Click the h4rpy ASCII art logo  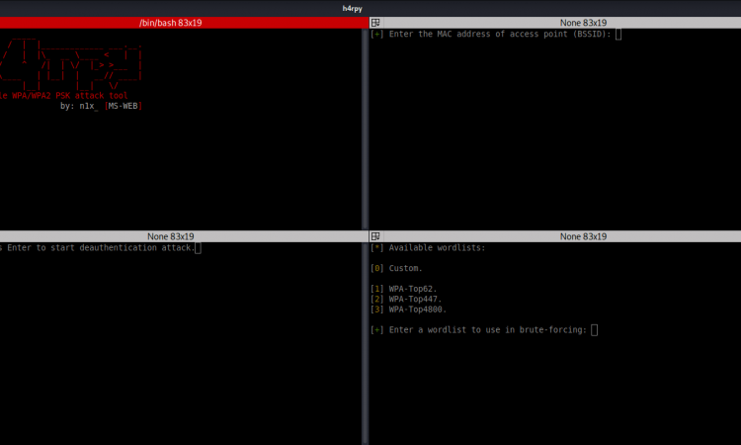[71, 64]
